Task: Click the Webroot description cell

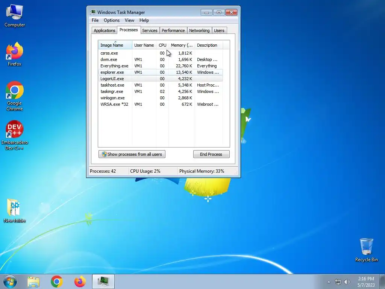Action: click(208, 104)
